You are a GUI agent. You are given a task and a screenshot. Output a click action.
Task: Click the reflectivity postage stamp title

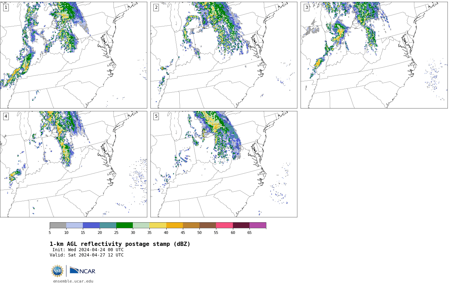[120, 244]
